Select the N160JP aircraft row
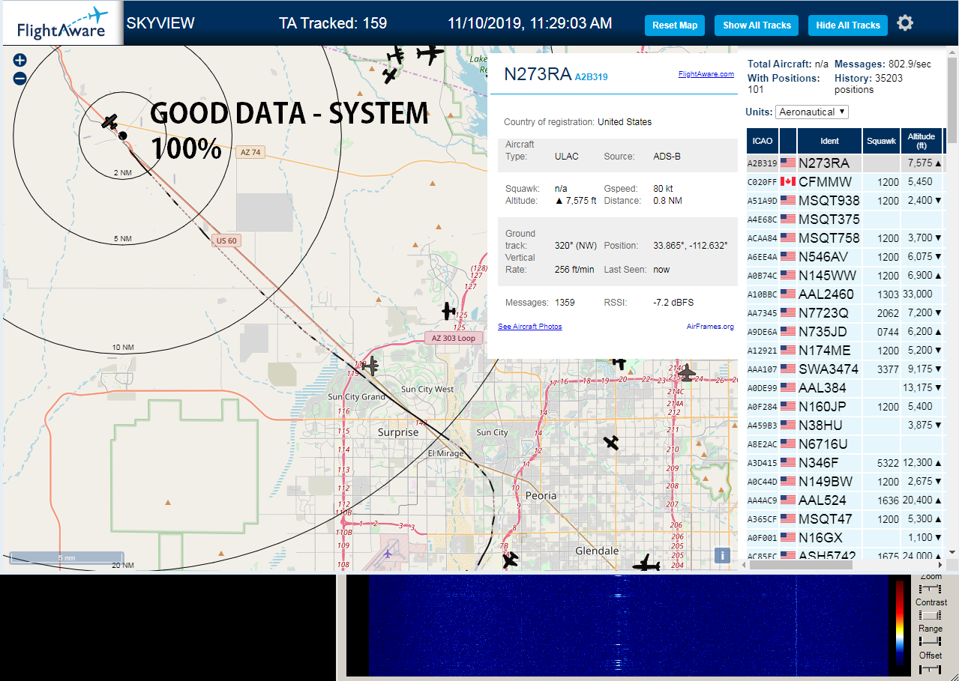The height and width of the screenshot is (681, 959). coord(845,407)
